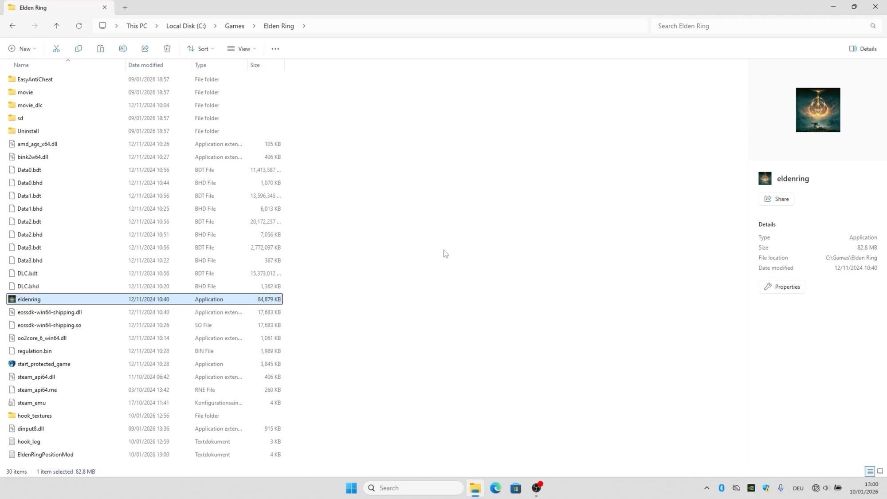Click the Search Elden Ring input field
The height and width of the screenshot is (499, 887).
coord(761,26)
